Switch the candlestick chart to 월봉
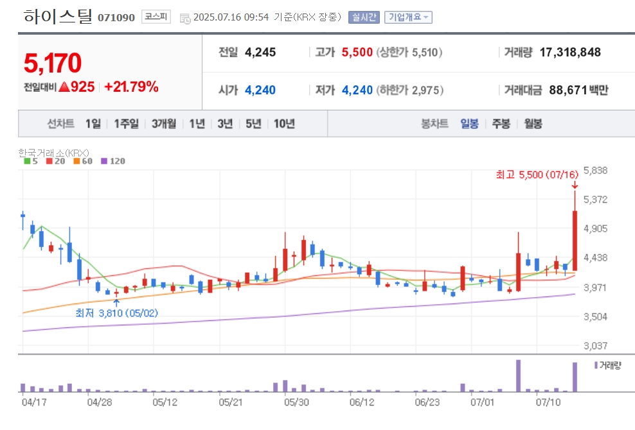Image resolution: width=635 pixels, height=430 pixels. 533,123
